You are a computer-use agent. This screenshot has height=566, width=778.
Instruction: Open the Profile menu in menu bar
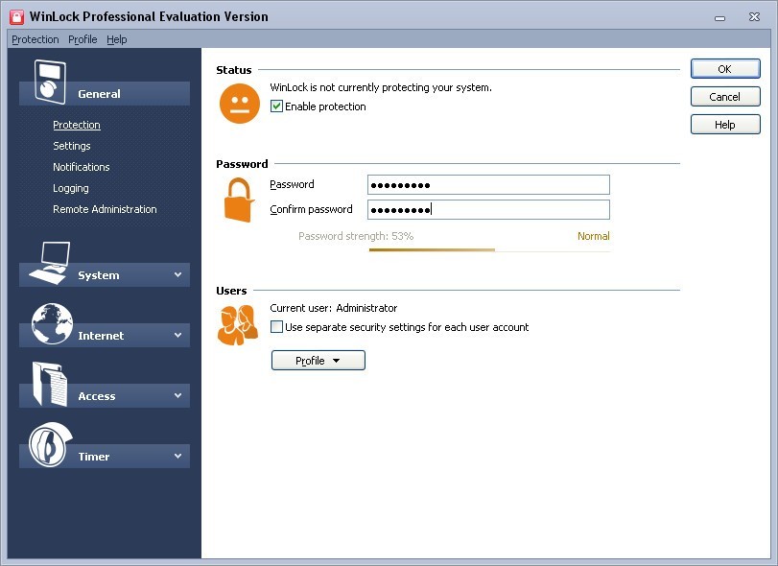83,39
